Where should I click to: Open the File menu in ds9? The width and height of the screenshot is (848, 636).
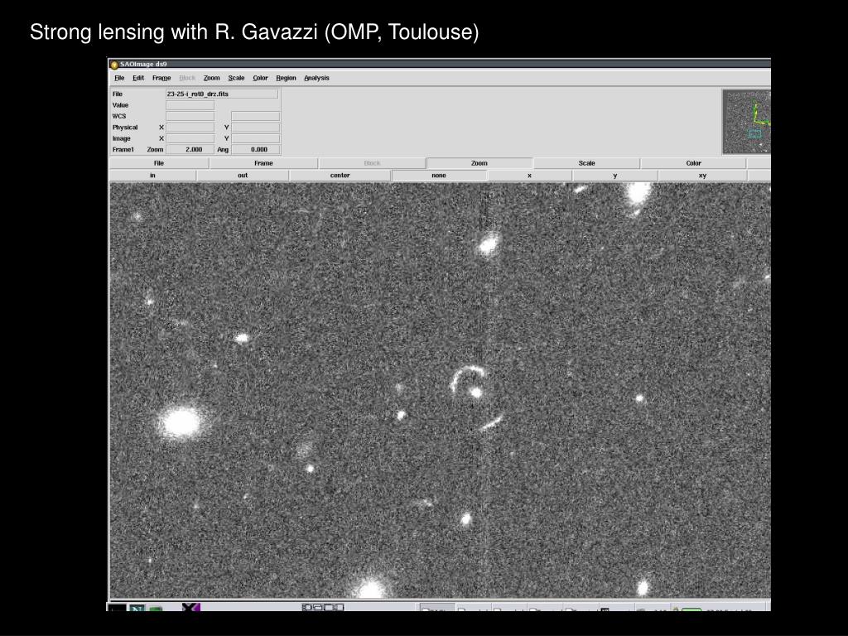119,78
